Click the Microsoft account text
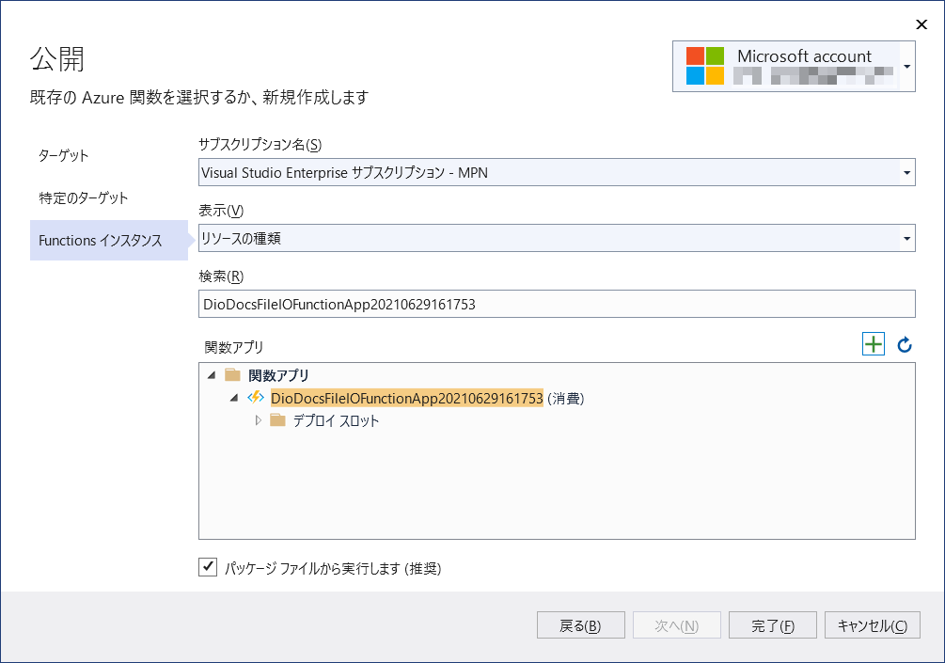 804,56
